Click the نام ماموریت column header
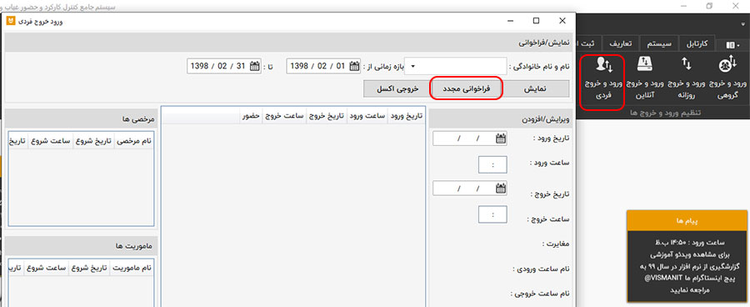 132,268
